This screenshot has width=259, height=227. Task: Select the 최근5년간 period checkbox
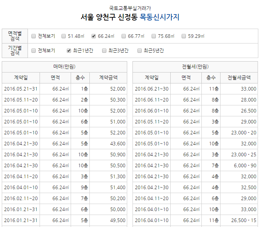click(x=140, y=51)
